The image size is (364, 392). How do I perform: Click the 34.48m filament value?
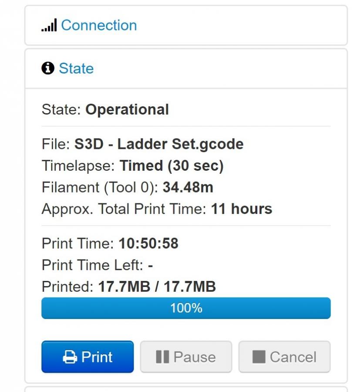click(188, 187)
